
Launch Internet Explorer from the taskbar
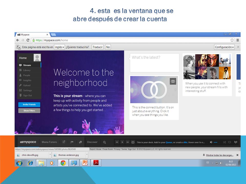point(30,163)
